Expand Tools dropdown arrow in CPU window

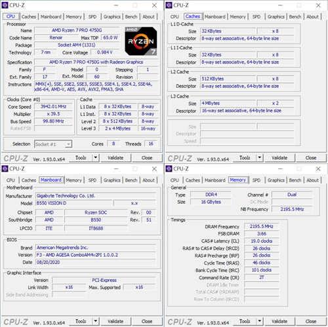96,158
